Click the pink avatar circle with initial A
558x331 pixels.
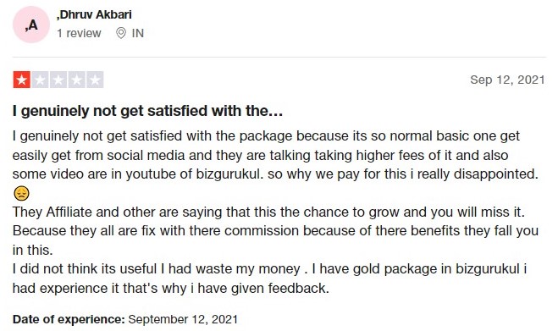point(31,25)
